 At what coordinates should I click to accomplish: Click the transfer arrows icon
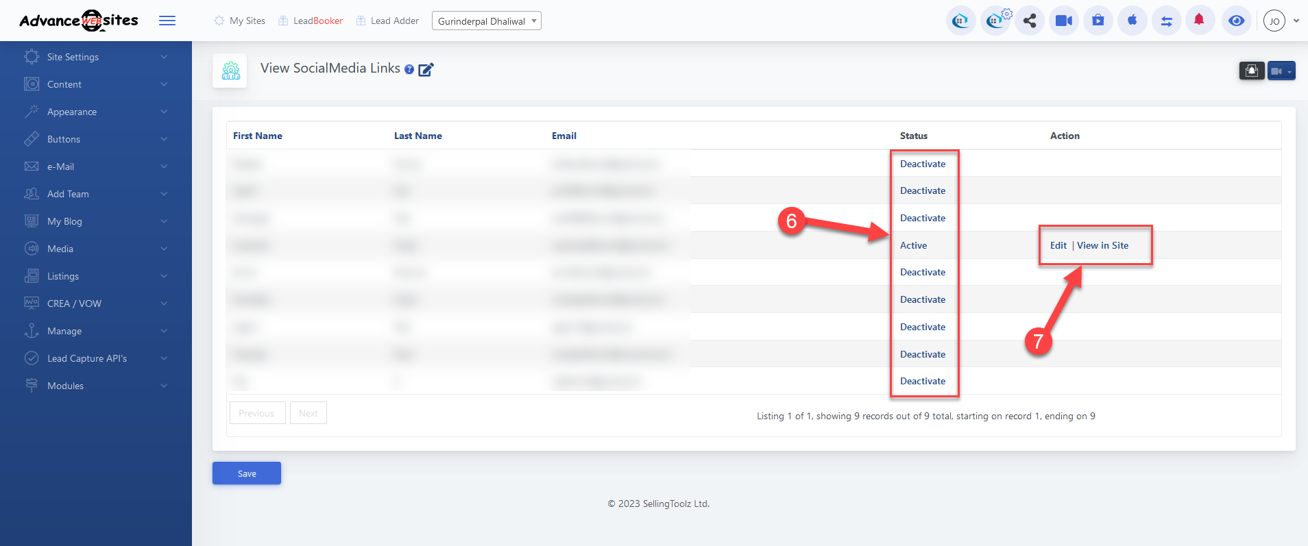coord(1166,21)
